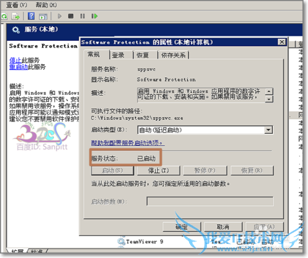Click the TeamViewer 9 gear icon
Viewport: 308px width, 258px height.
121,241
